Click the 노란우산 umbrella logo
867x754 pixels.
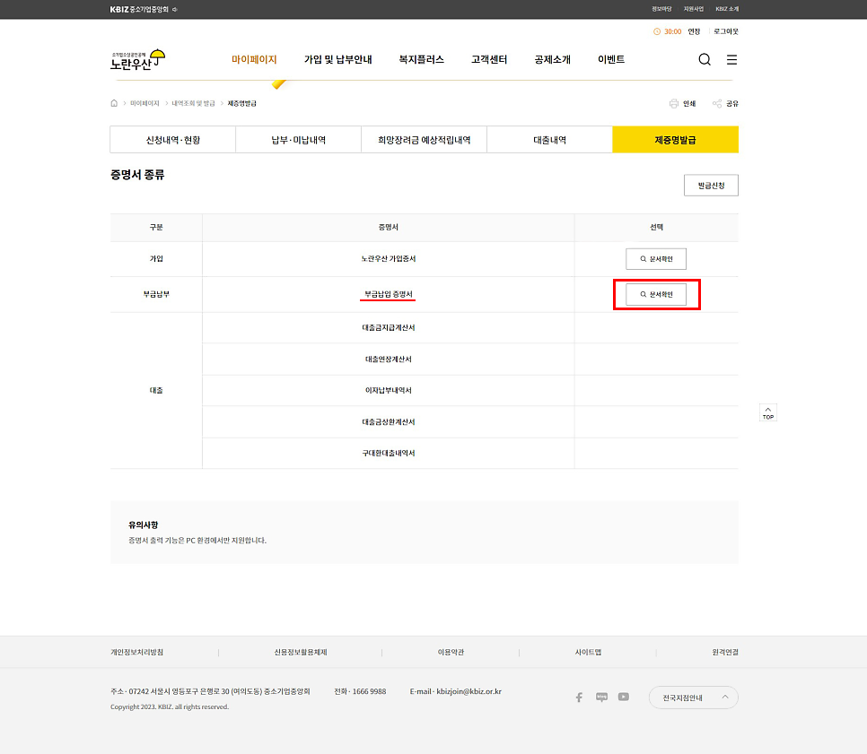(137, 60)
